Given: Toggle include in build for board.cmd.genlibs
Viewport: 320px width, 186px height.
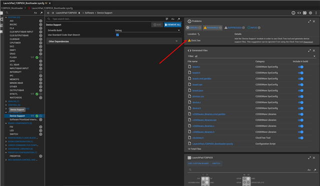Looking at the screenshot, I should tap(301, 79).
